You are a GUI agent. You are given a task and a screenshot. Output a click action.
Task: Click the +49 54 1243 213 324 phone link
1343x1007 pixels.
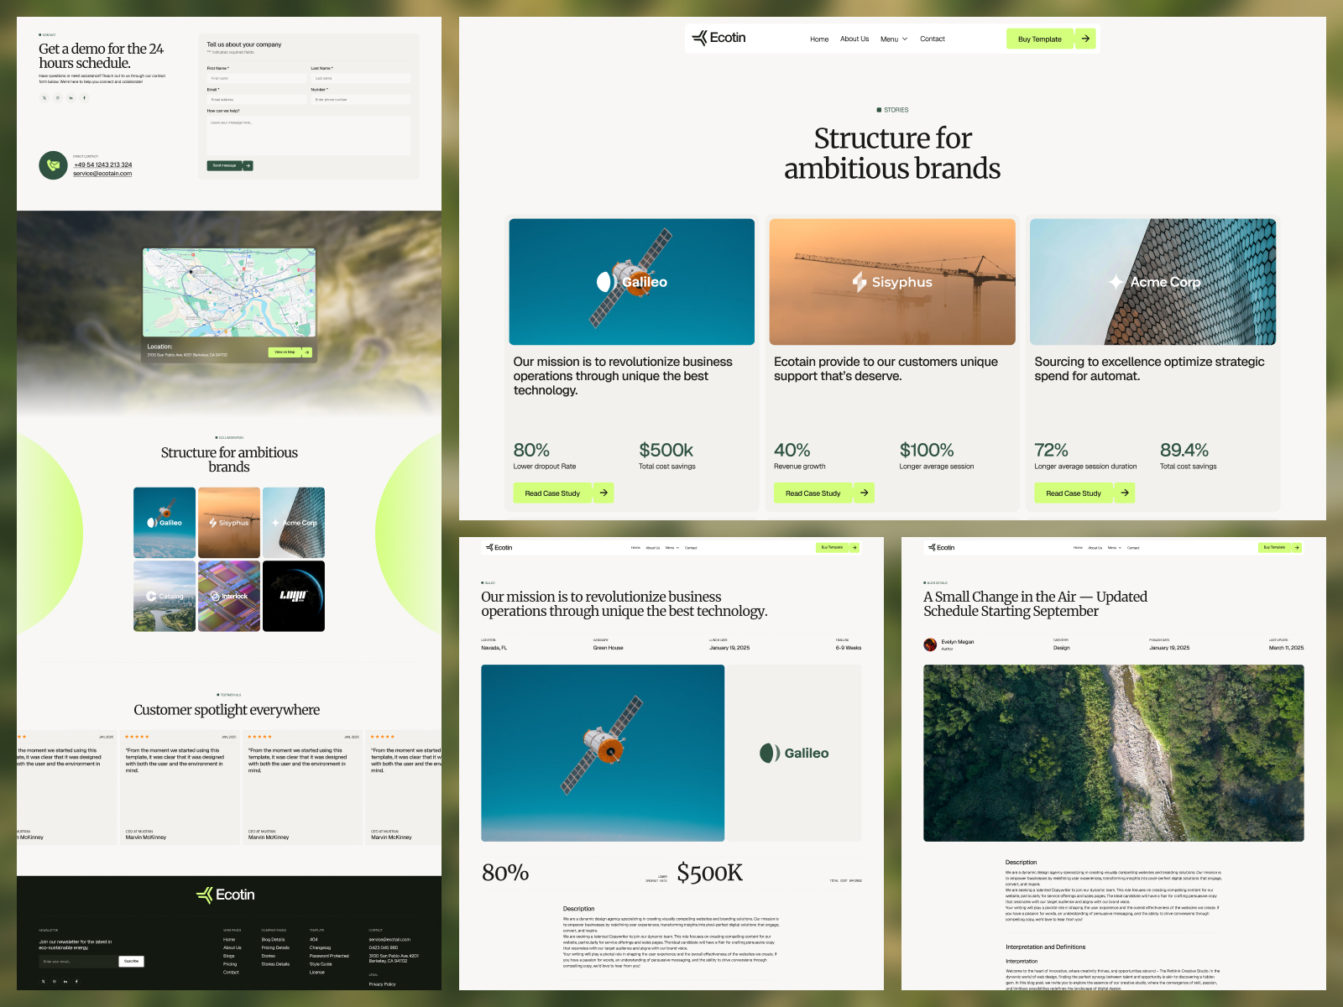[103, 165]
